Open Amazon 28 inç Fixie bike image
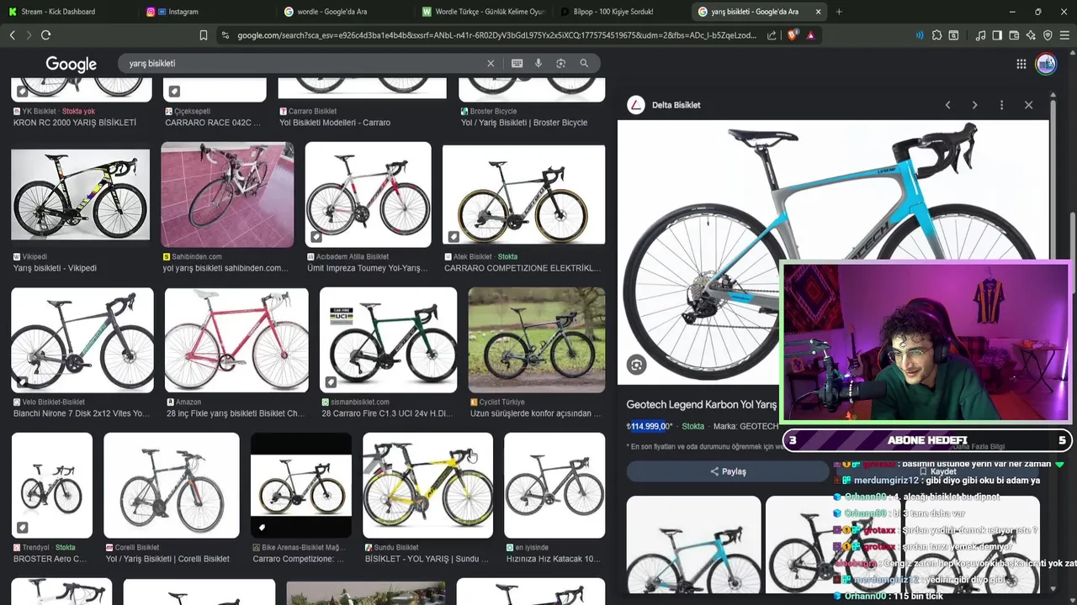The height and width of the screenshot is (605, 1077). tap(236, 339)
